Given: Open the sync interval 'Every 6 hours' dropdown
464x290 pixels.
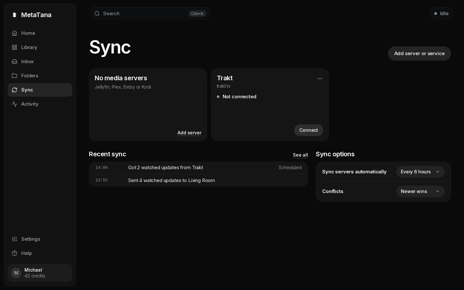Looking at the screenshot, I should point(420,172).
